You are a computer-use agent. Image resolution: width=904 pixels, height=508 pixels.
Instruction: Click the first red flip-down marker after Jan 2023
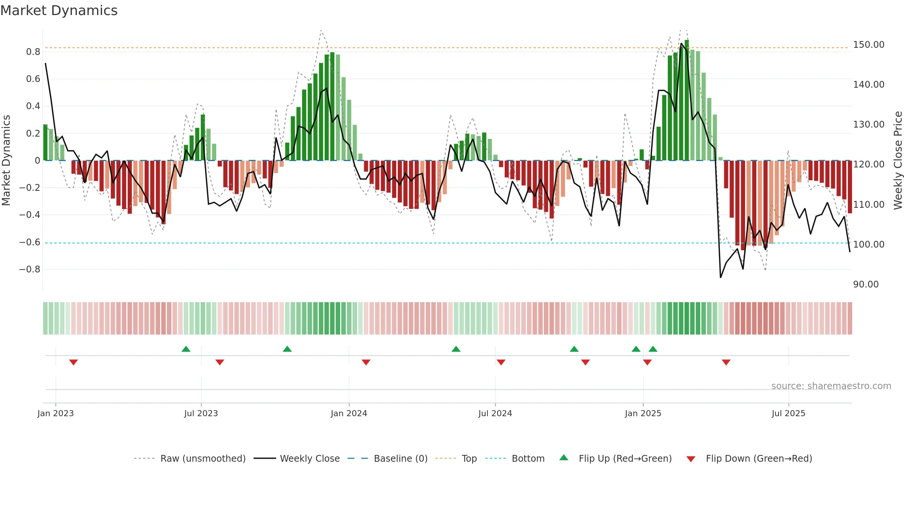73,362
